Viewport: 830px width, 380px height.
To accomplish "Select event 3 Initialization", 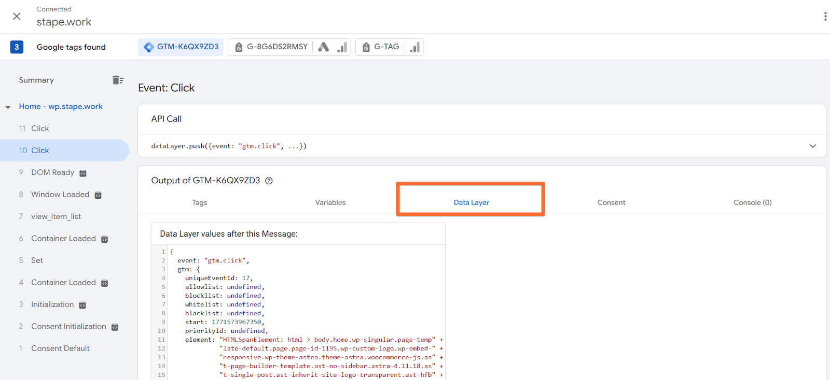I will 64,304.
